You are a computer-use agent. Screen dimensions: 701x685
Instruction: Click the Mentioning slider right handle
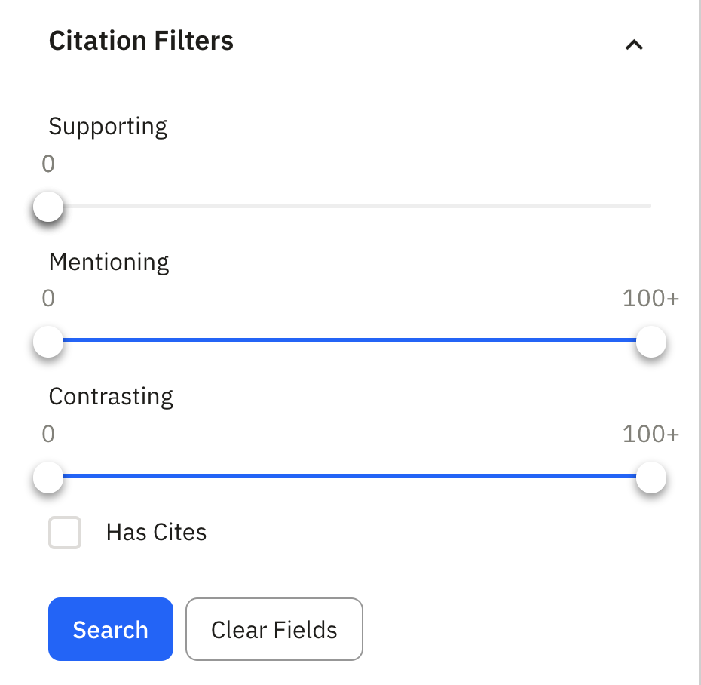coord(650,342)
